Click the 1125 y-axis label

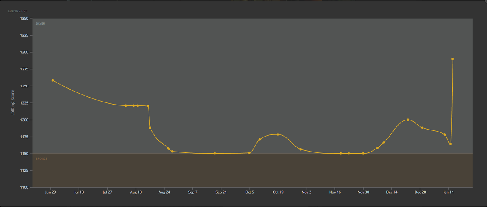click(x=24, y=171)
